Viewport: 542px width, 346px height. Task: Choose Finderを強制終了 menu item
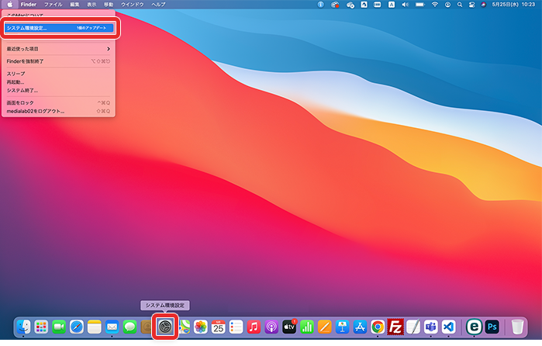pos(58,61)
